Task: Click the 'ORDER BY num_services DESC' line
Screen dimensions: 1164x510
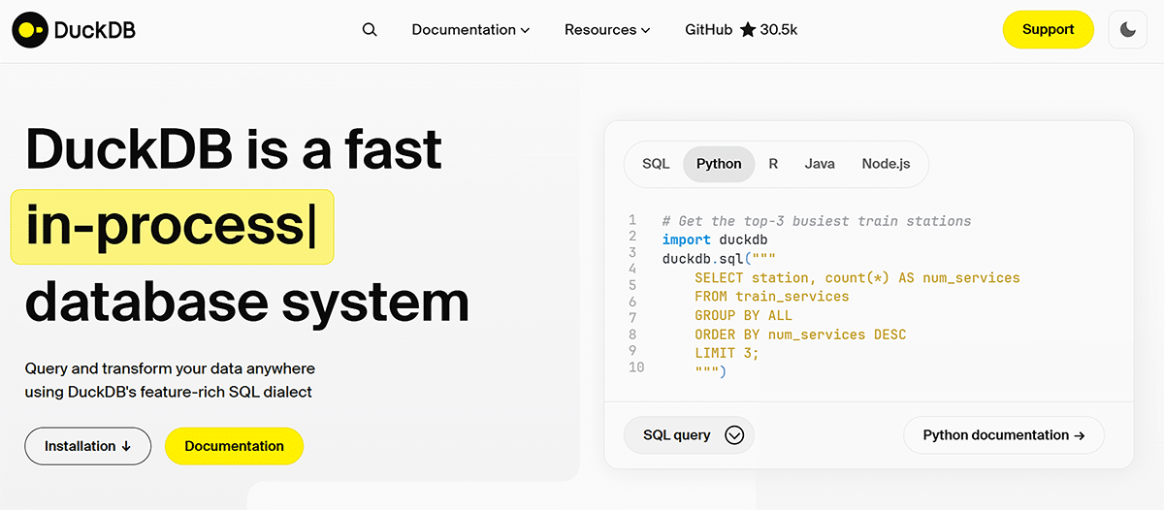Action: [800, 335]
